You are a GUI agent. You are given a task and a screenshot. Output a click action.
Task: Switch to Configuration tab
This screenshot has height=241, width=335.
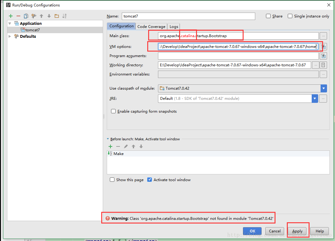121,26
